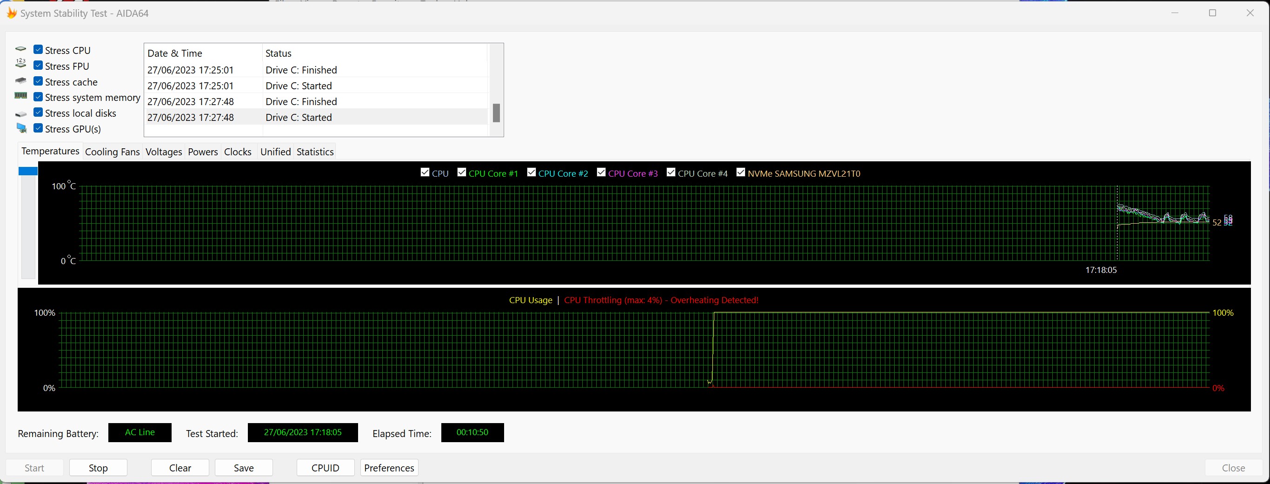The image size is (1270, 484).
Task: Toggle CPU Core #3 graph line
Action: pyautogui.click(x=601, y=172)
